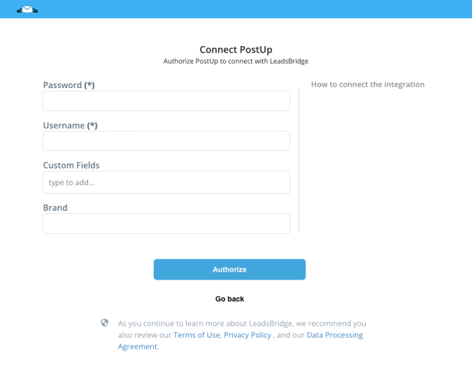This screenshot has height=367, width=472.
Task: Click the blue Authorize button
Action: pos(229,270)
